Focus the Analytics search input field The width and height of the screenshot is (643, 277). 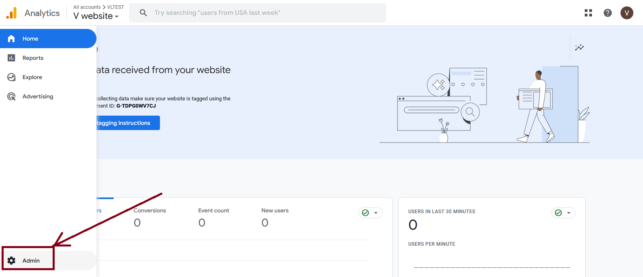coord(265,13)
